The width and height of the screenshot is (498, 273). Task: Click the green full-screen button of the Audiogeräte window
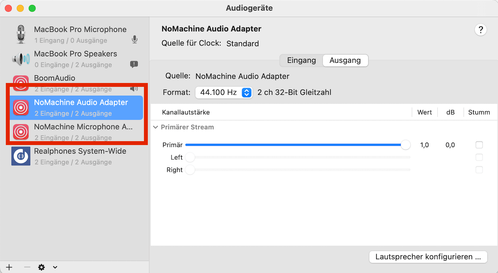pos(32,8)
